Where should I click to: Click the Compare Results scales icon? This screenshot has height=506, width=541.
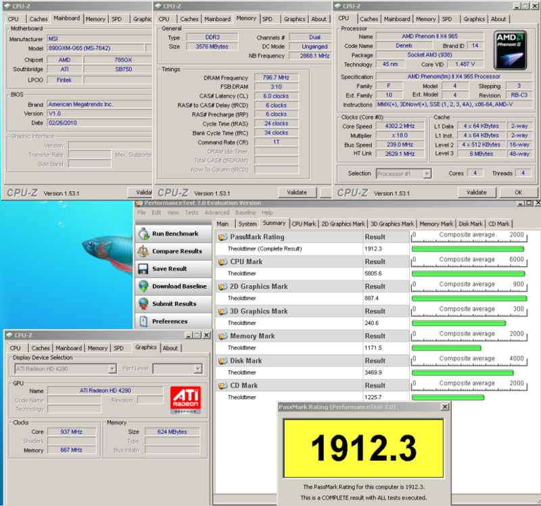(x=143, y=251)
